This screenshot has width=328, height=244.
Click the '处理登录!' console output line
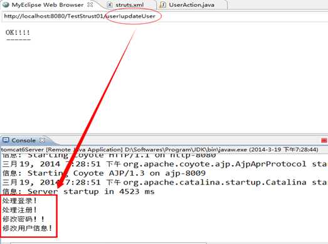tap(19, 201)
